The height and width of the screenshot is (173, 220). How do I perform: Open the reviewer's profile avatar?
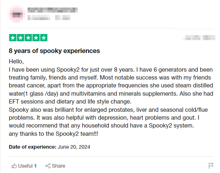tap(16, 14)
